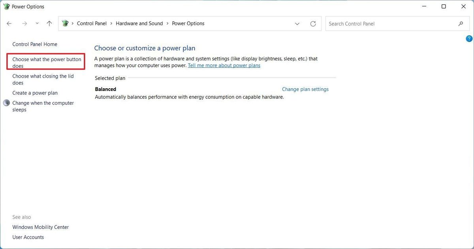Screen dimensions: 474x249
Task: Open Change plan settings for Balanced
Action: (305, 89)
